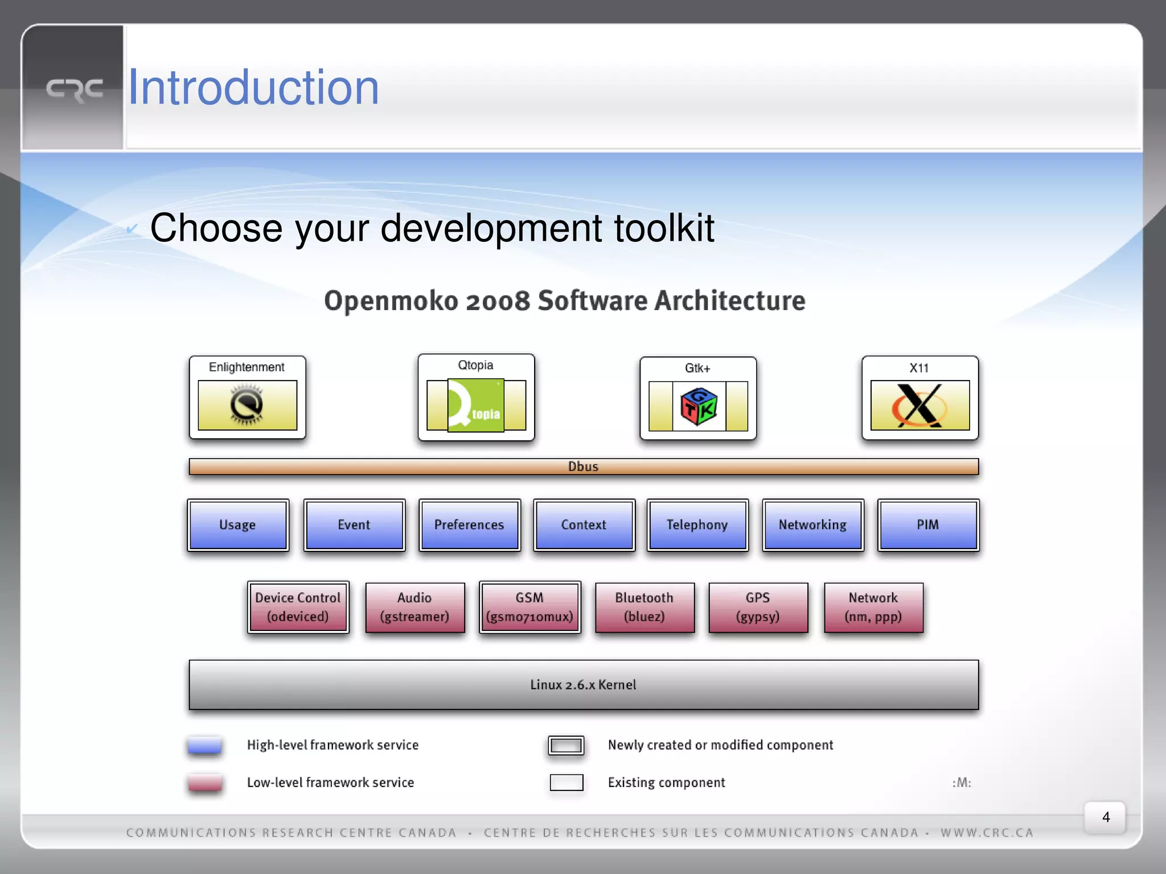Click 'Choose your development toolkit' bullet text
The width and height of the screenshot is (1166, 874).
(x=432, y=229)
